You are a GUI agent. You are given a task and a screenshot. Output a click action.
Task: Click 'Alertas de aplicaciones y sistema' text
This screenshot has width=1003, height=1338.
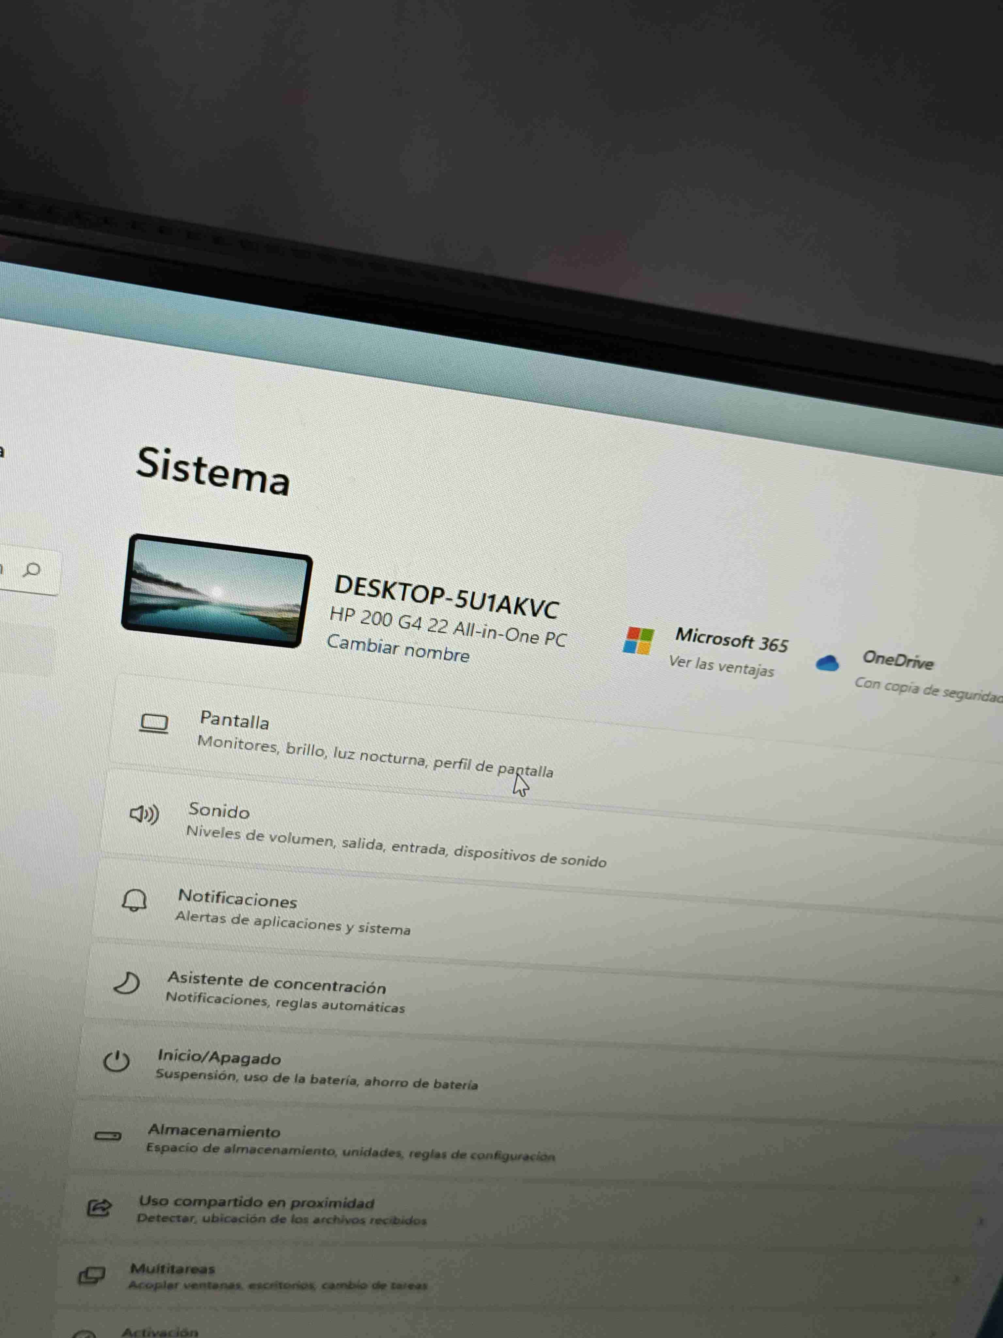[x=293, y=923]
